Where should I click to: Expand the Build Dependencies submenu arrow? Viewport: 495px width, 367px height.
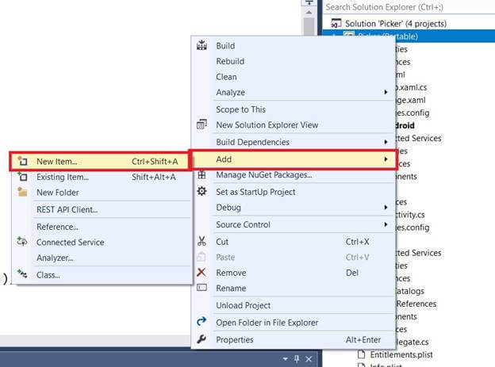coord(386,142)
